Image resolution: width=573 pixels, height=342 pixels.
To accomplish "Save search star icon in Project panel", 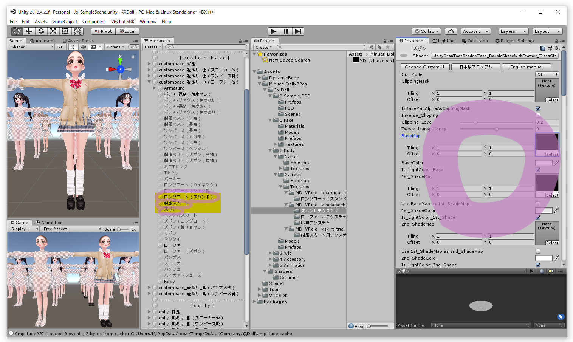I will point(388,47).
